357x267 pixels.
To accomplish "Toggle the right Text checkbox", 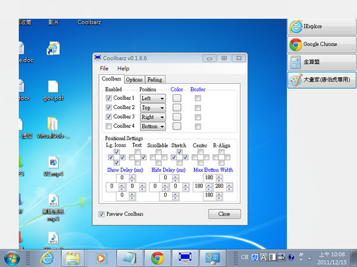I will coord(143,157).
